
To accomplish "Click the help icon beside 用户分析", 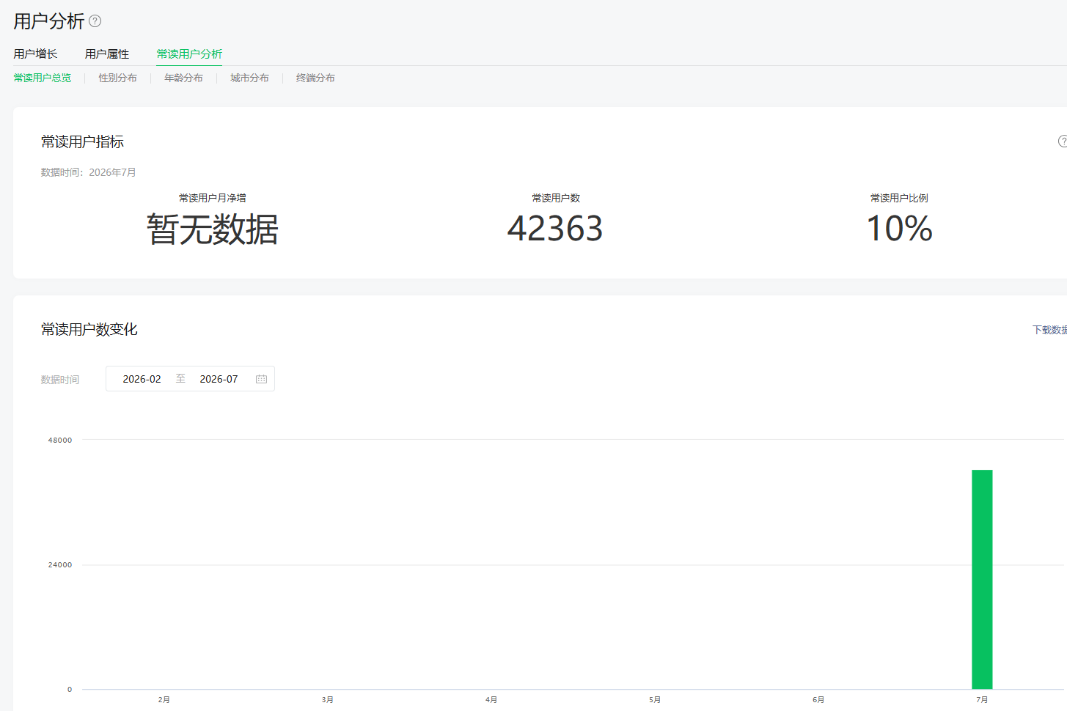I will pyautogui.click(x=95, y=21).
